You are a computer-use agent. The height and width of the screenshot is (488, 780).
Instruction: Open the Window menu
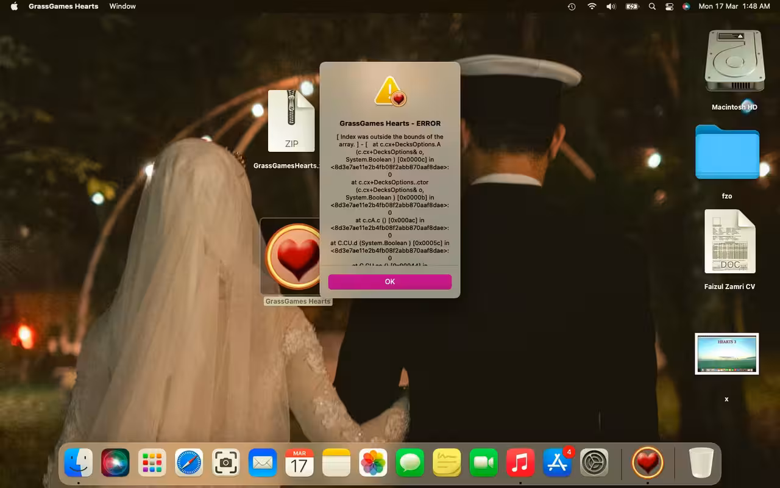(x=122, y=6)
